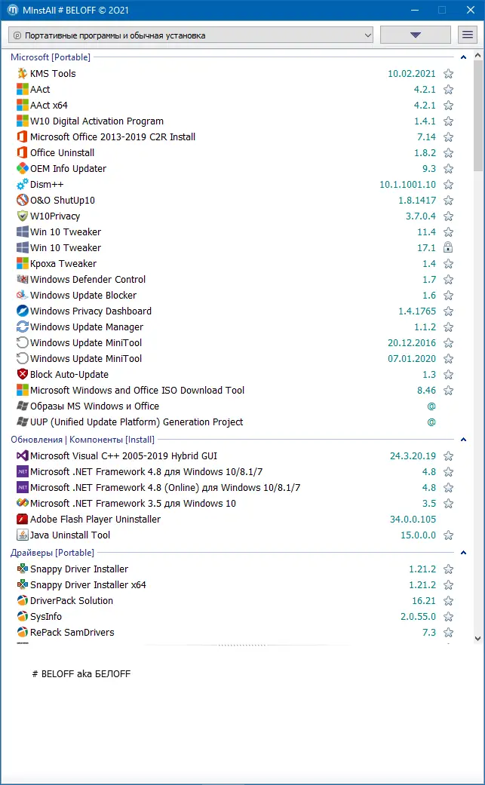Screen dimensions: 485x785
Task: Click the vertical scrollbar thumb
Action: point(478,116)
